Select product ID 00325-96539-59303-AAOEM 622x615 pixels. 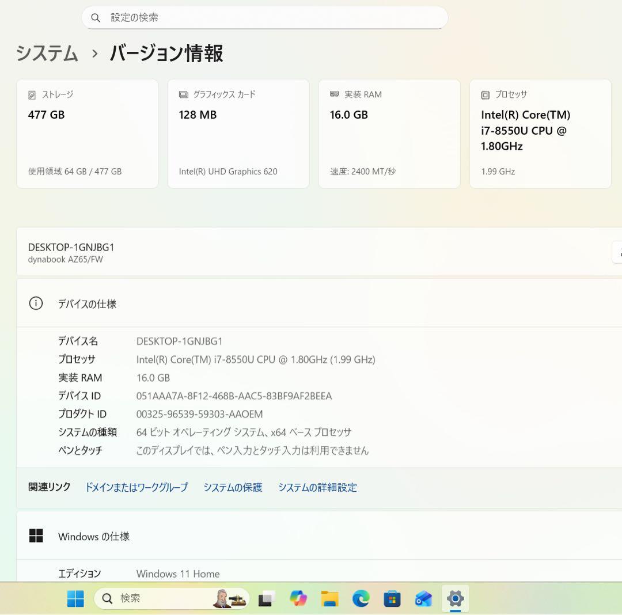click(x=199, y=415)
